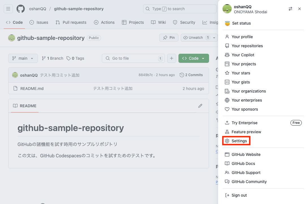308x204 pixels.
Task: Open the Security tab
Action: coord(184,22)
